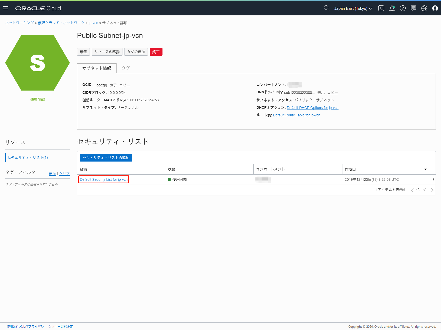Click the search magnifier icon

(327, 8)
